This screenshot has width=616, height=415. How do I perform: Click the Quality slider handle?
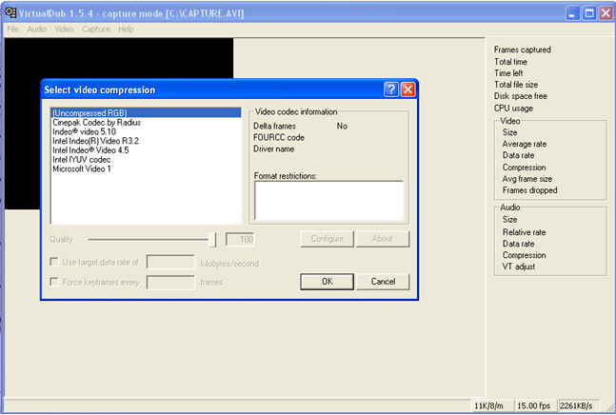click(x=212, y=239)
